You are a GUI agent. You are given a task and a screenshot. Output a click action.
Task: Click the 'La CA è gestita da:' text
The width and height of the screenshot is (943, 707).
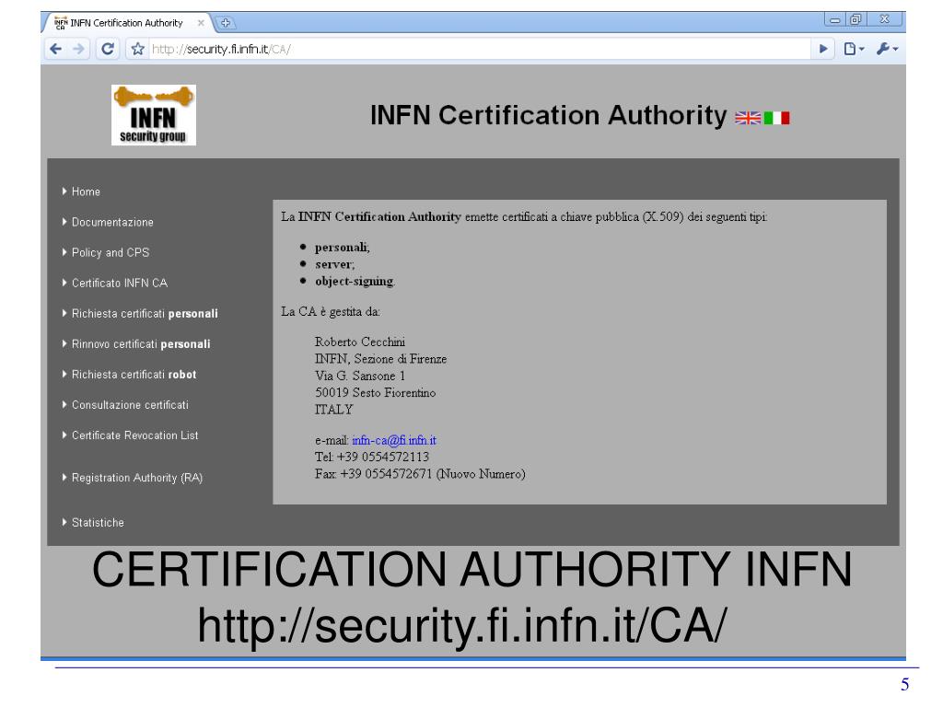(331, 311)
